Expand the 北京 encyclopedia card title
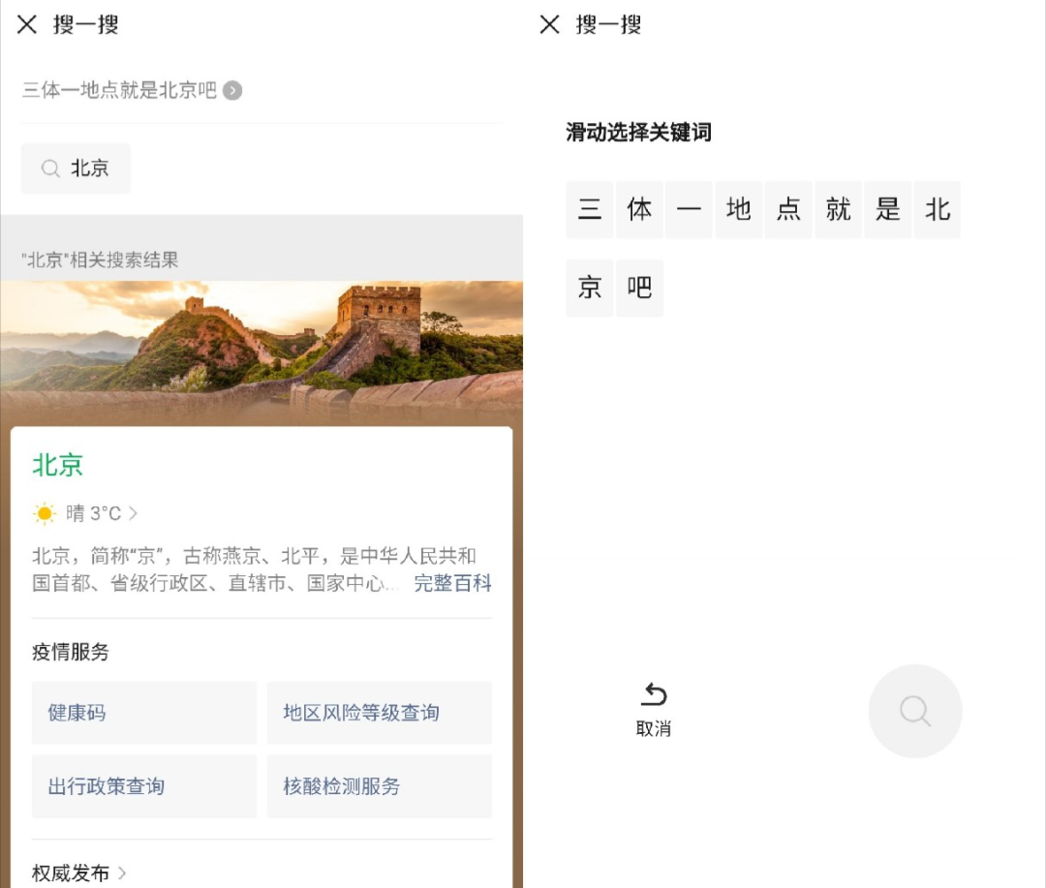Viewport: 1046px width, 888px height. (58, 466)
